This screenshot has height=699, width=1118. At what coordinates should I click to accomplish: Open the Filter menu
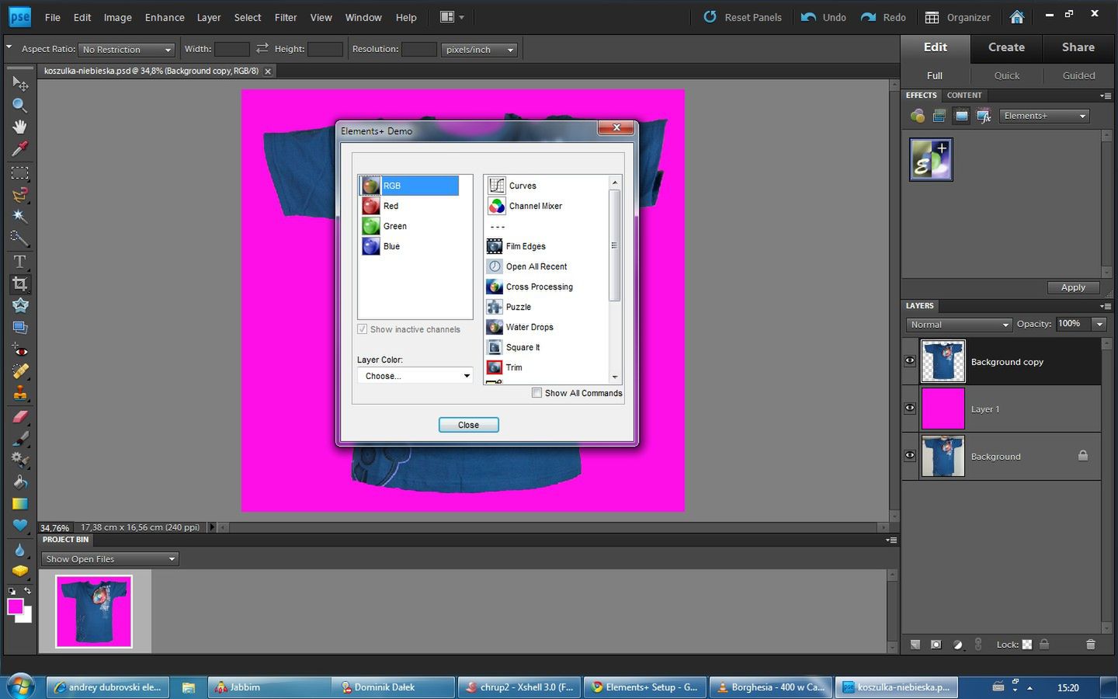pyautogui.click(x=285, y=17)
